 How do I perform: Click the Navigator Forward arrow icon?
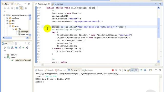8,8
